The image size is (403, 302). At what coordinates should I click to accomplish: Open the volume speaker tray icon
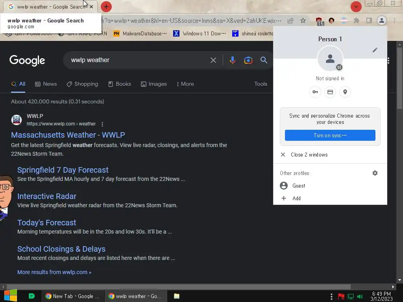360,296
